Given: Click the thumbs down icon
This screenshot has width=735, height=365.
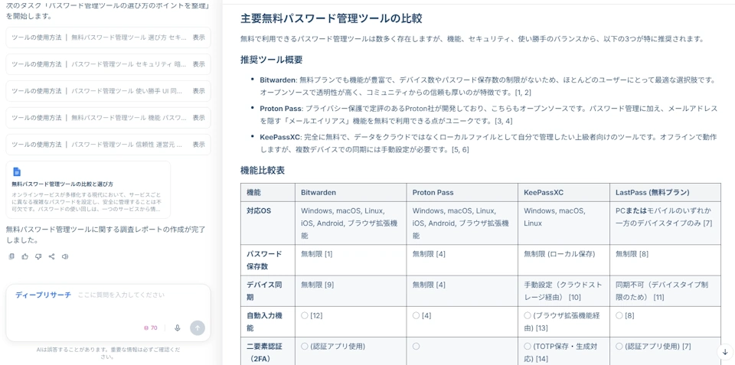Looking at the screenshot, I should (38, 257).
